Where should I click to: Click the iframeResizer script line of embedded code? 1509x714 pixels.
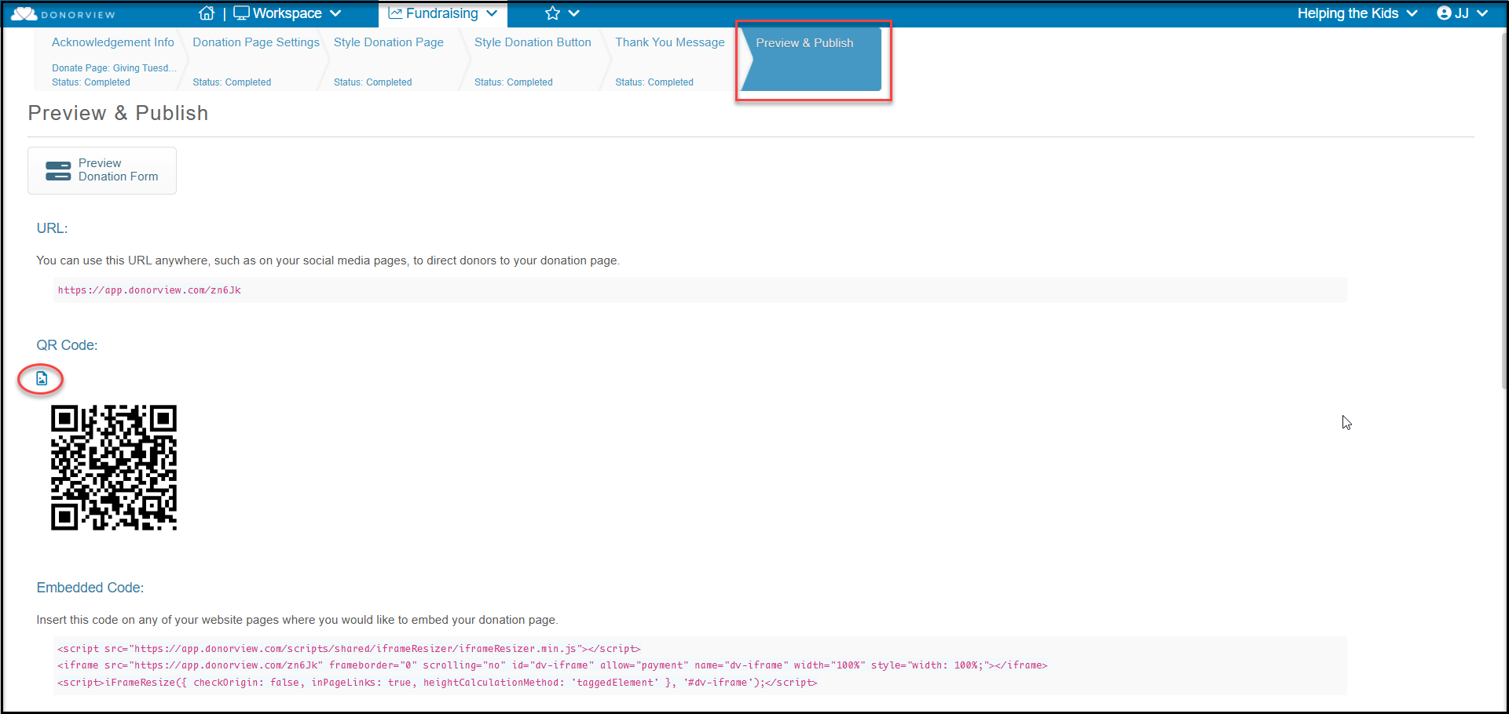tap(349, 649)
